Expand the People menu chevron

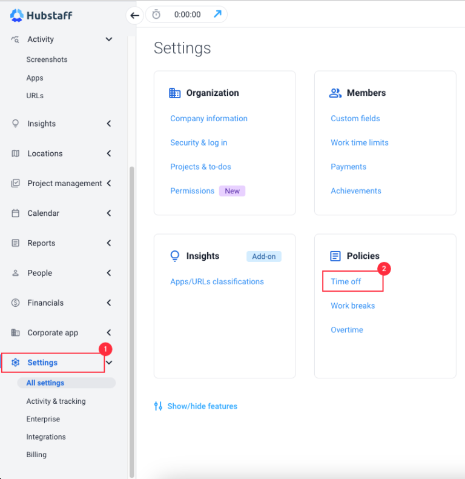[109, 273]
